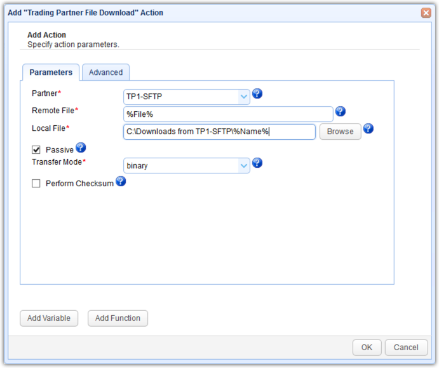The width and height of the screenshot is (439, 368).
Task: Enable the Perform Checksum checkbox
Action: pos(36,184)
